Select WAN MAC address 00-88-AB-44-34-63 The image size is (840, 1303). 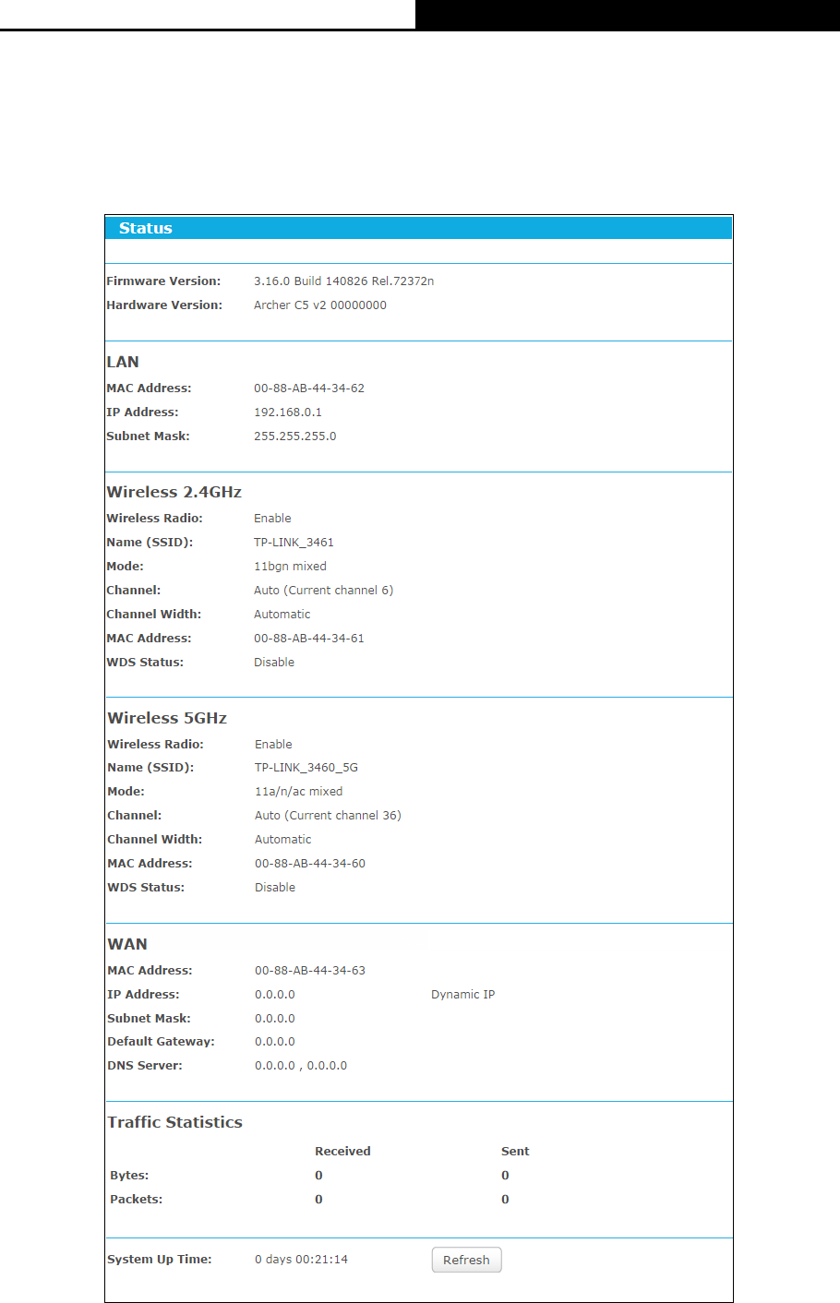310,971
